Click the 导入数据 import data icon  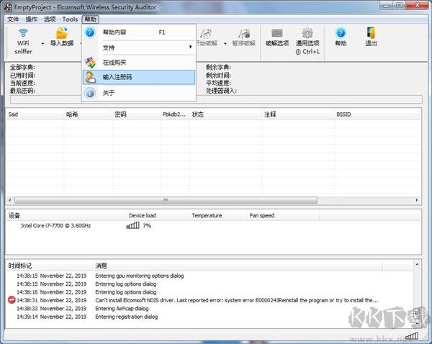pos(62,33)
